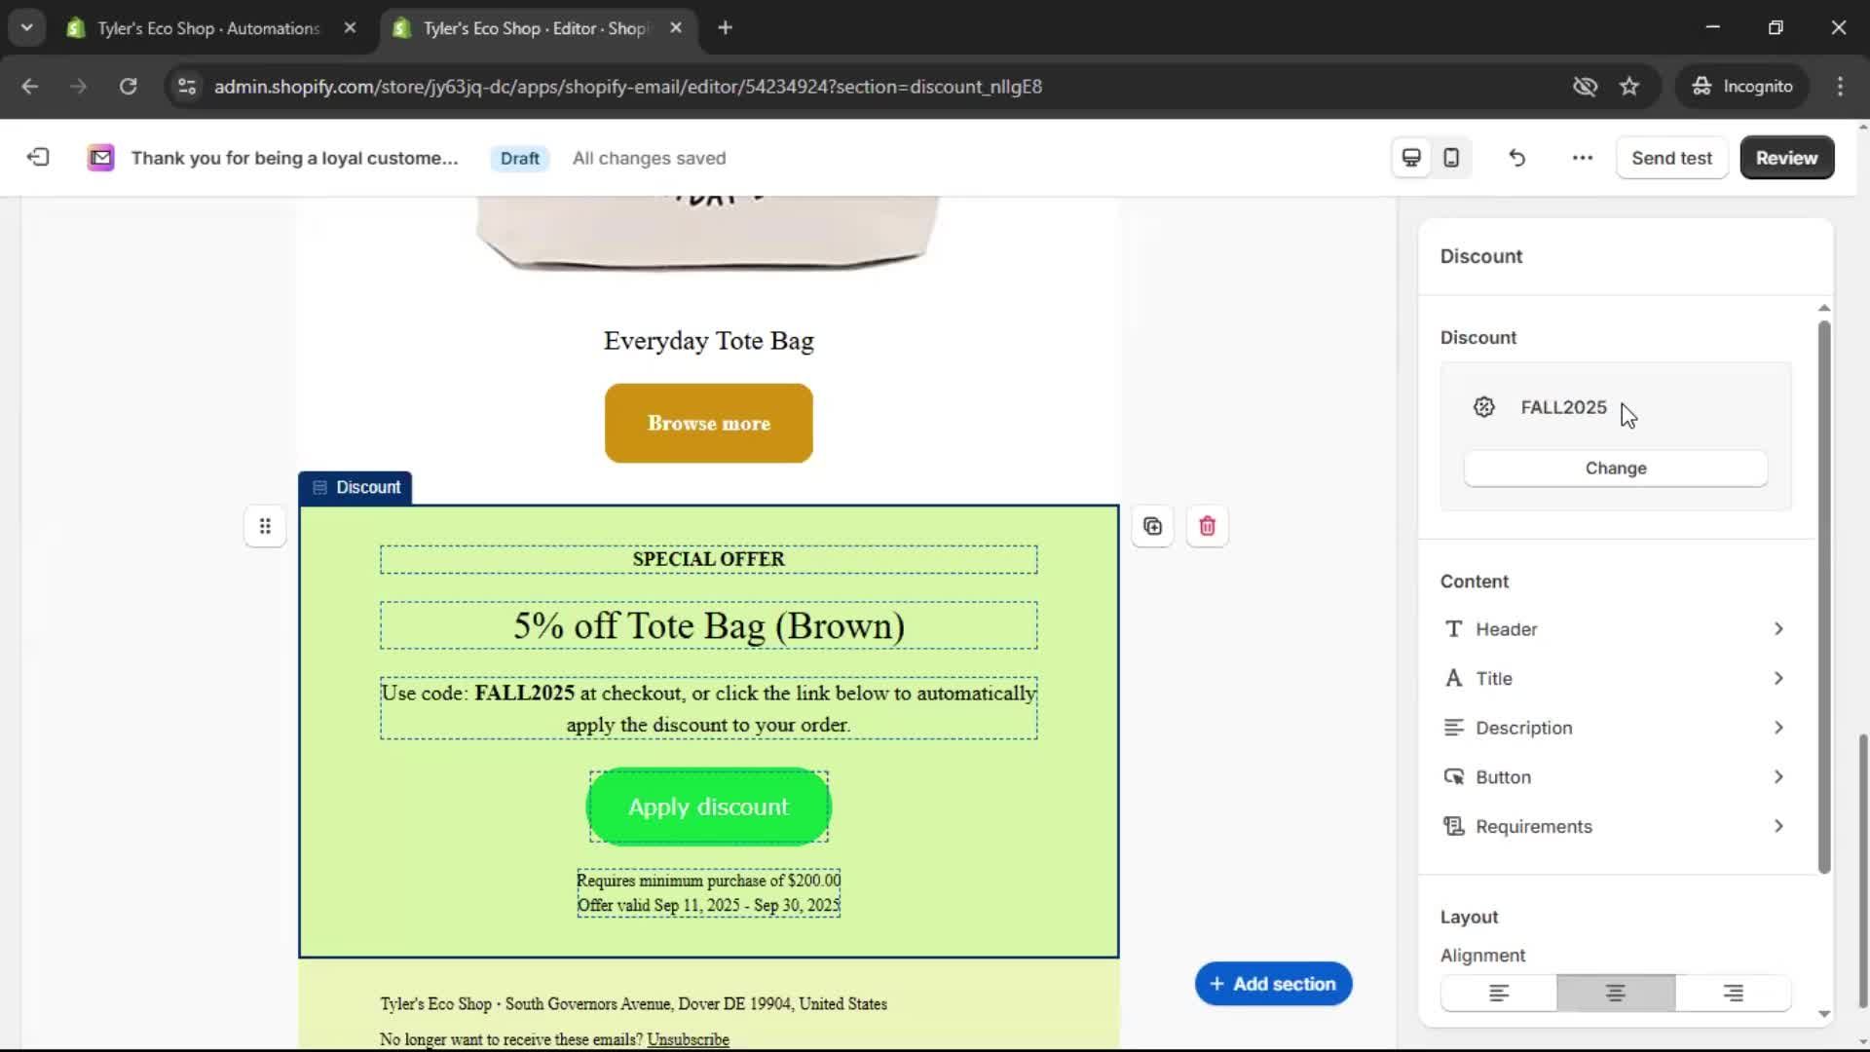
Task: Click the Unsubscribe link
Action: click(x=688, y=1038)
